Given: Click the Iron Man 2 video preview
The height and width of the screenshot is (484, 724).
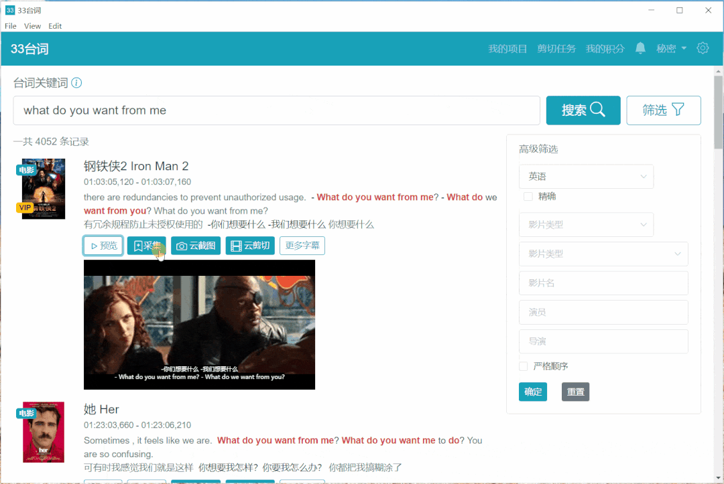Looking at the screenshot, I should (x=200, y=325).
